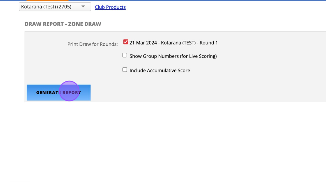This screenshot has height=182, width=326.
Task: Click the blue header bar at the top
Action: (x=204, y=1)
